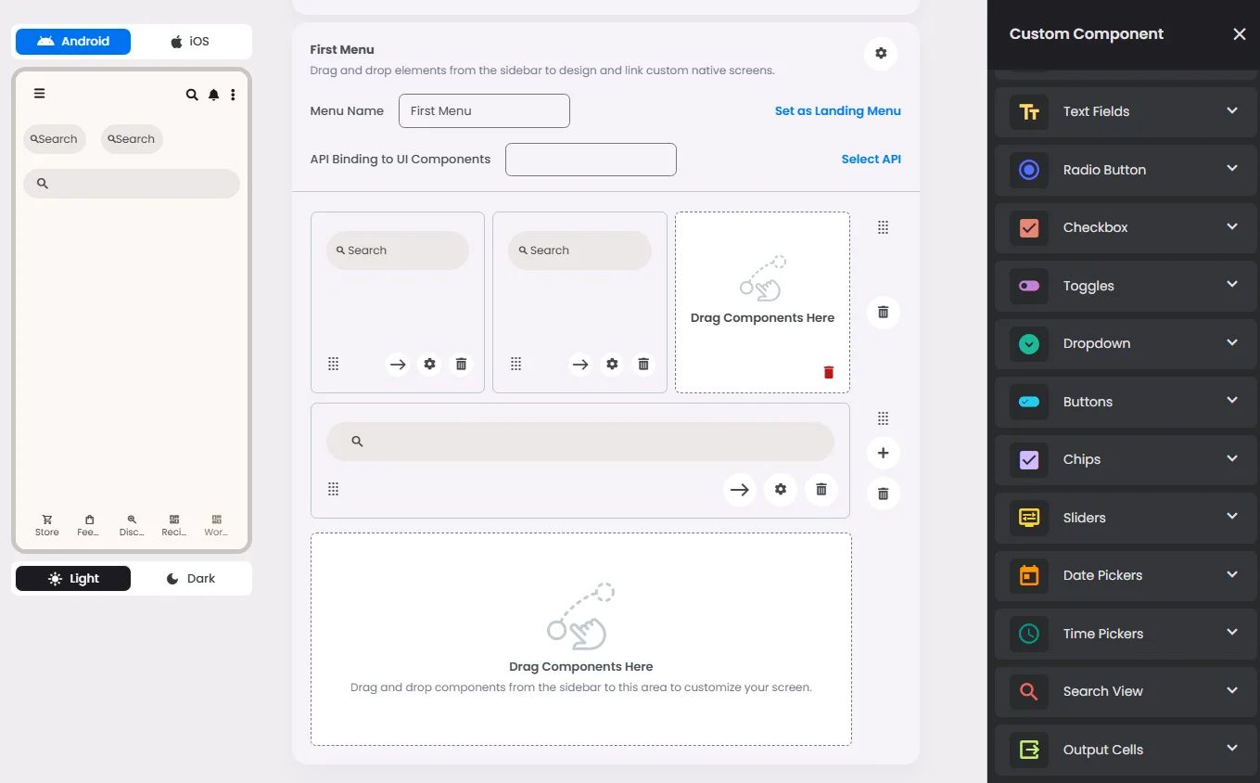This screenshot has height=783, width=1260.
Task: Open First Menu settings gear
Action: coord(880,54)
